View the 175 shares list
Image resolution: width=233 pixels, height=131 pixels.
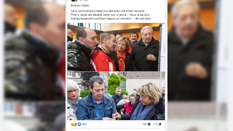(155, 124)
